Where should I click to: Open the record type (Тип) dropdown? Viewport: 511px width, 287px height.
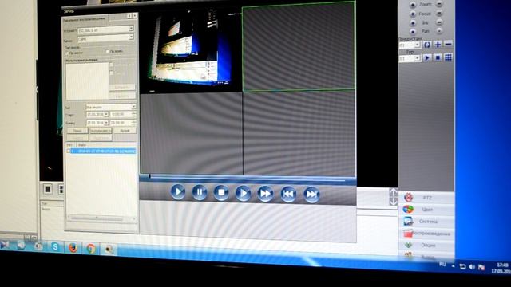[x=133, y=107]
